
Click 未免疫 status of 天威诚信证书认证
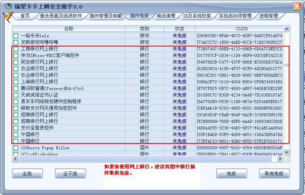179,95
